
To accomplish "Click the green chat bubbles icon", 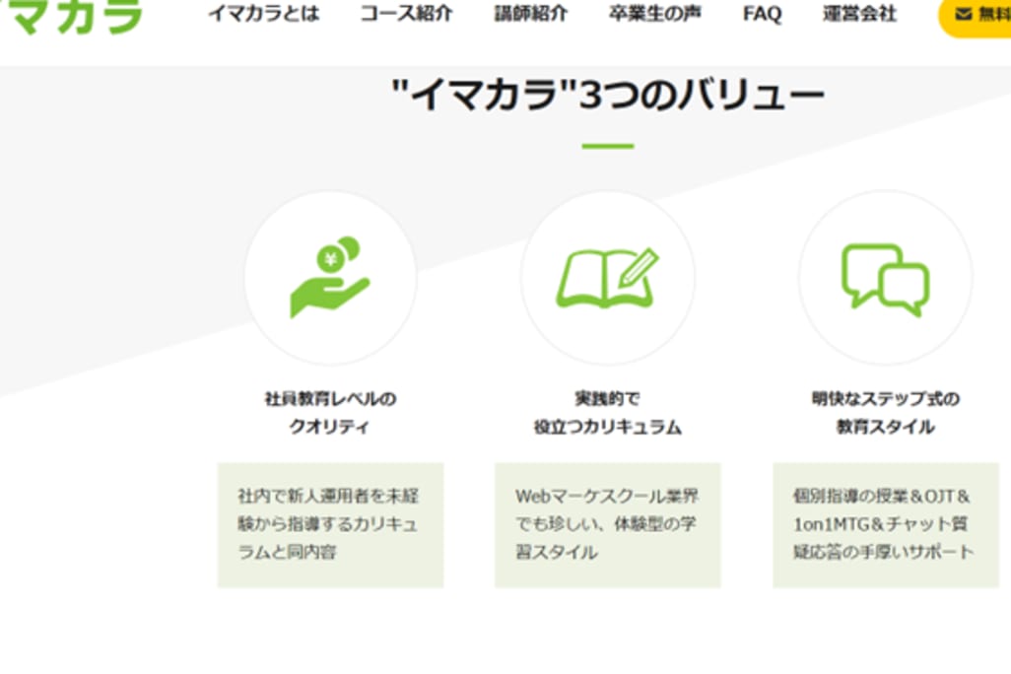I will coord(884,279).
